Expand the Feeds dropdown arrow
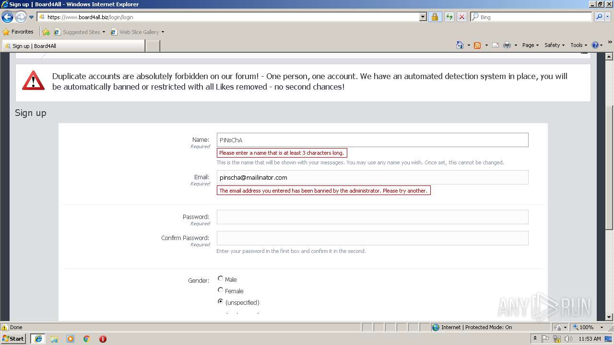 (486, 45)
